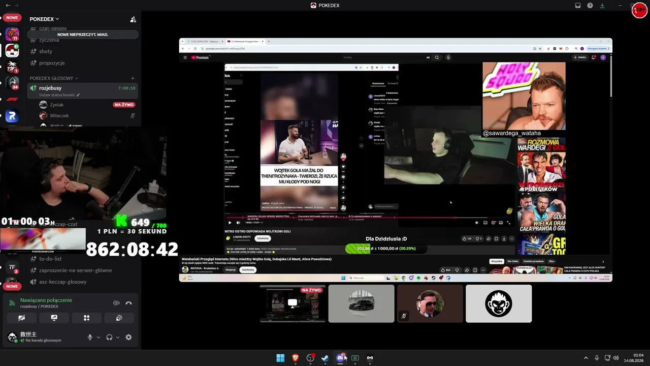650x366 pixels.
Task: Click the green download update icon
Action: click(x=602, y=6)
